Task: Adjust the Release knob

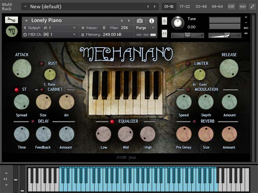Action: point(229,68)
